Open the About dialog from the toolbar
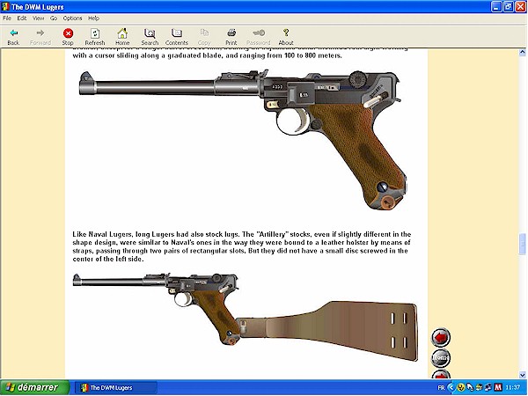The height and width of the screenshot is (396, 528). click(x=286, y=36)
